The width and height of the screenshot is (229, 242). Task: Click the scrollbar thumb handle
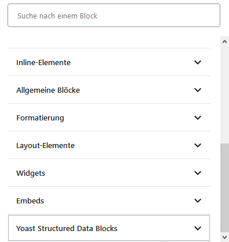point(224,188)
